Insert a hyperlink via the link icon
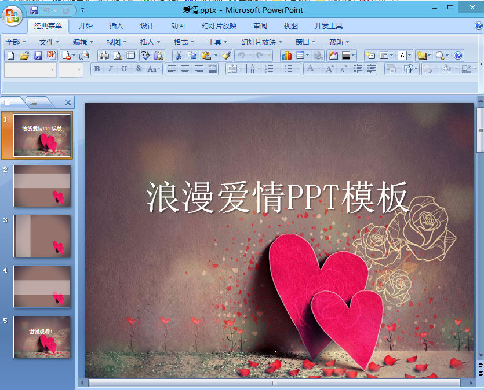 [317, 56]
